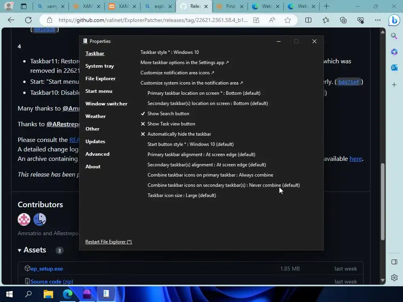This screenshot has height=302, width=403.
Task: View site information lock icon
Action: coord(50,20)
